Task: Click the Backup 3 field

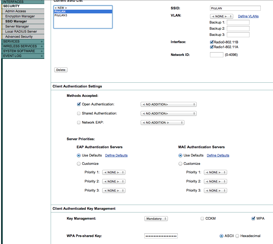Action: (238, 35)
